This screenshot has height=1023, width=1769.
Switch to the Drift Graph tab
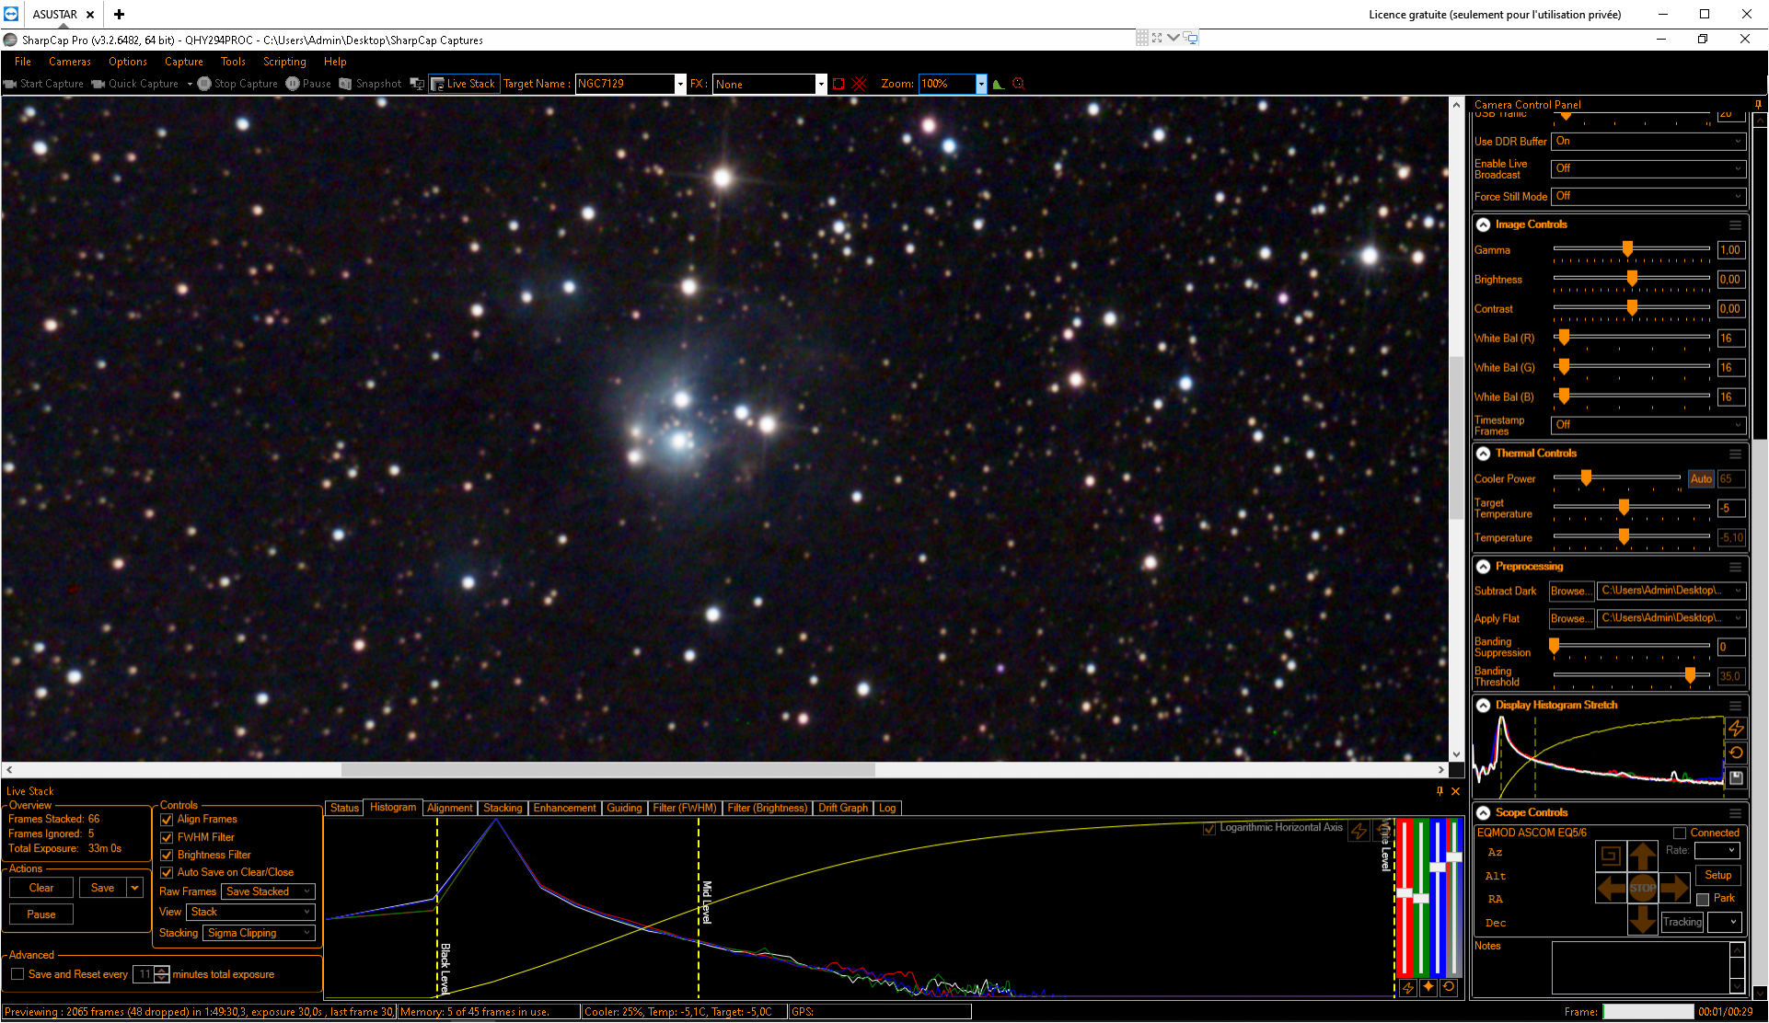[x=842, y=808]
